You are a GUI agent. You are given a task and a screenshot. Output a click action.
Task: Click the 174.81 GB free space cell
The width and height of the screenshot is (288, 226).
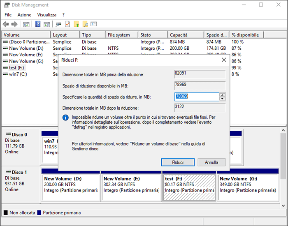[x=216, y=48]
